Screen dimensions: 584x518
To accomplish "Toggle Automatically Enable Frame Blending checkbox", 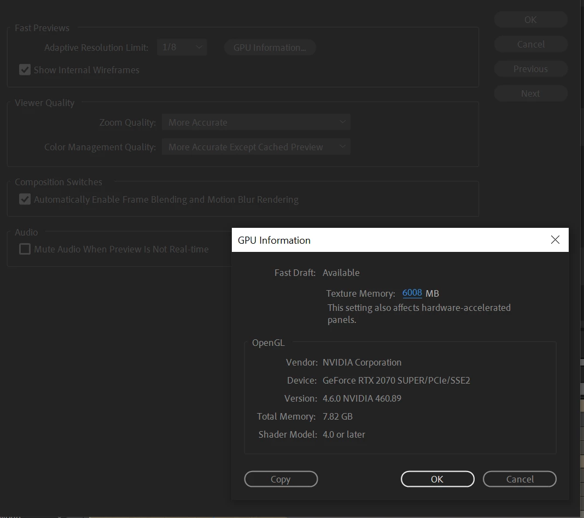I will tap(25, 199).
